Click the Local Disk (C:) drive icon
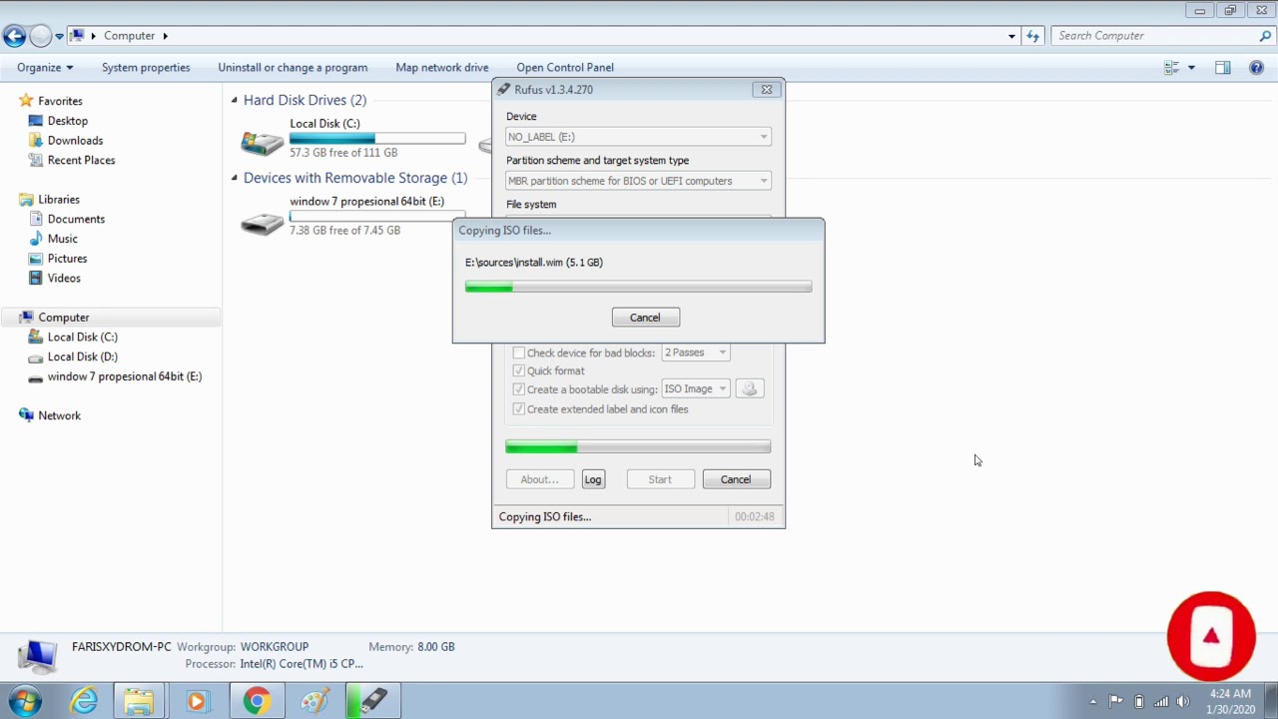1278x719 pixels. click(263, 142)
